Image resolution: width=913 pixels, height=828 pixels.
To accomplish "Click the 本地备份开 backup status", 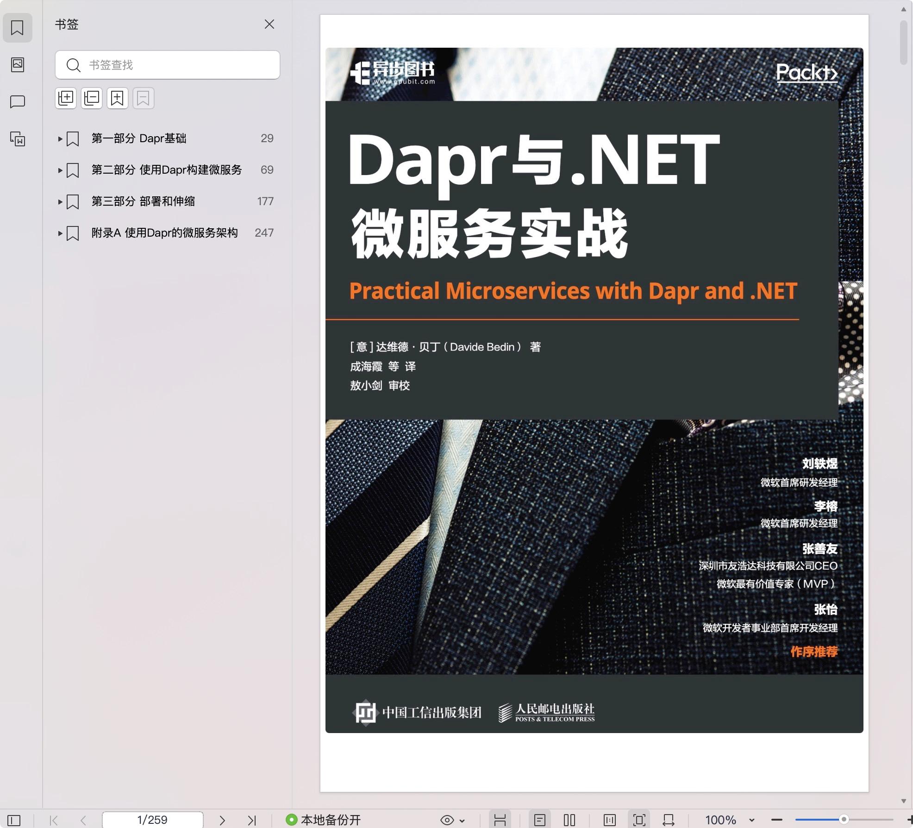I will 323,820.
